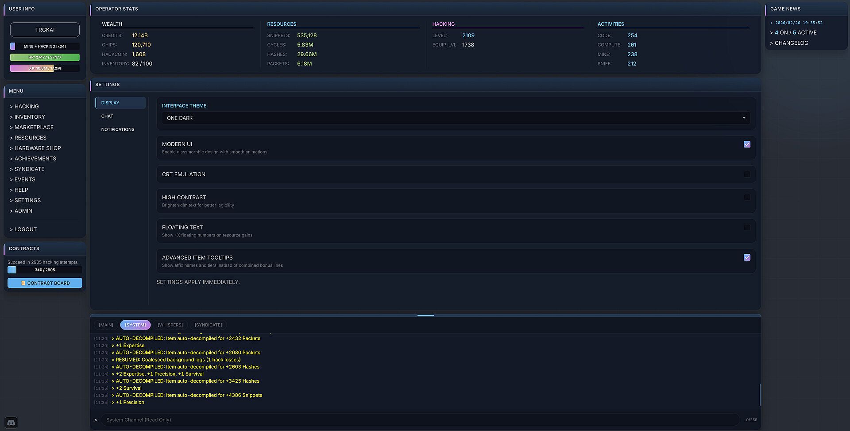Select the [SYSTEM] chat channel tab

[135, 325]
